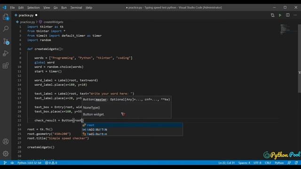Click Ln 22, Col 31 in status bar

226,163
